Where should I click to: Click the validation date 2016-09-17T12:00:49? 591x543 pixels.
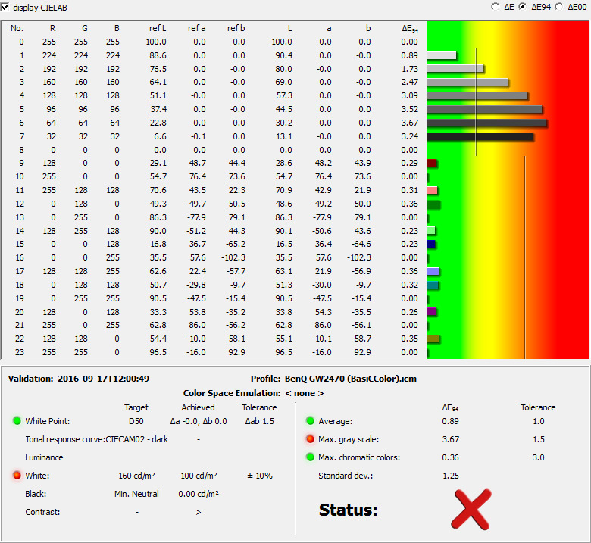pyautogui.click(x=103, y=379)
